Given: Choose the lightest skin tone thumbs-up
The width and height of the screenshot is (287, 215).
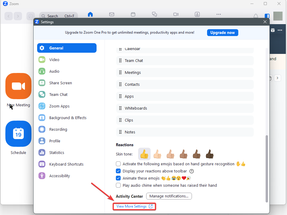Looking at the screenshot, I should (x=157, y=154).
